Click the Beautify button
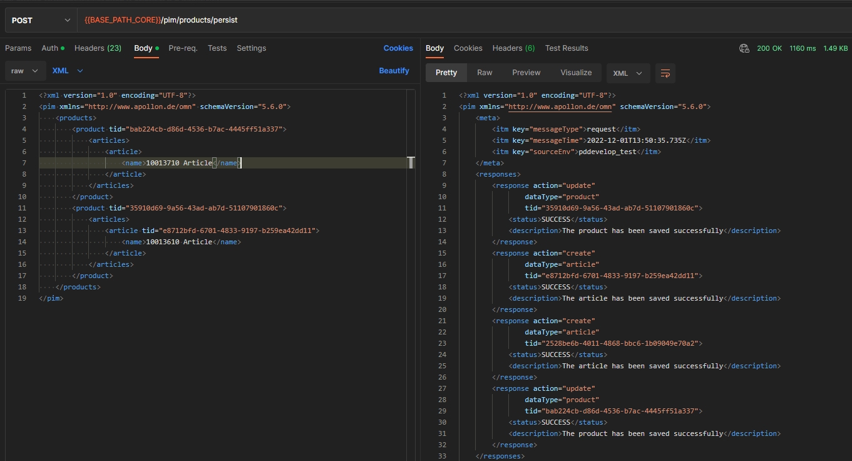 point(394,71)
